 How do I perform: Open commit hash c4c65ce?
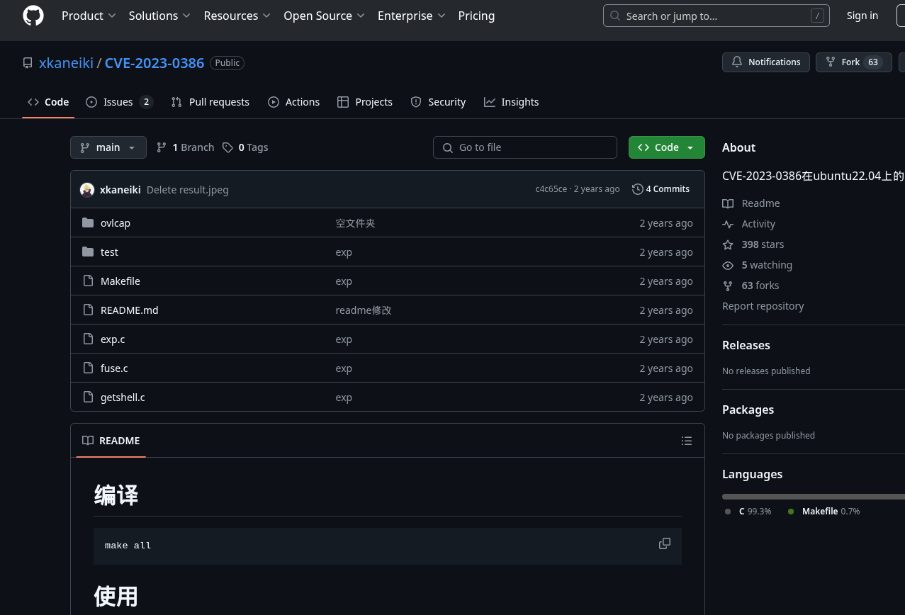pyautogui.click(x=551, y=189)
